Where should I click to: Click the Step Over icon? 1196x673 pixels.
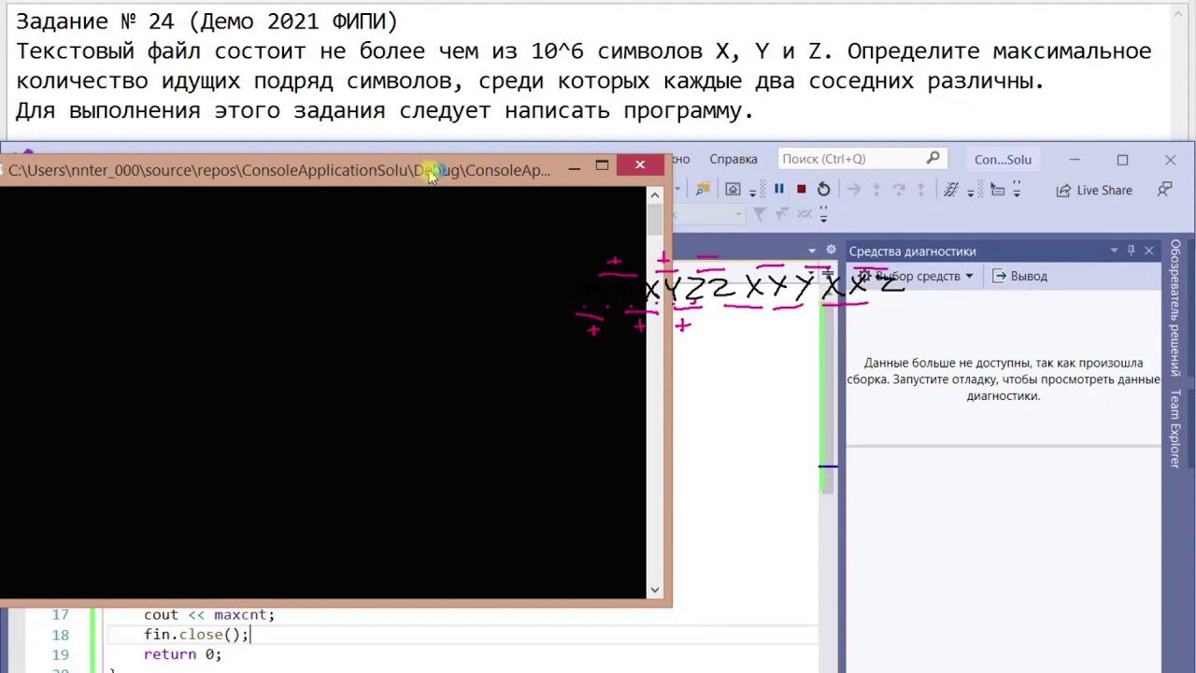coord(898,190)
